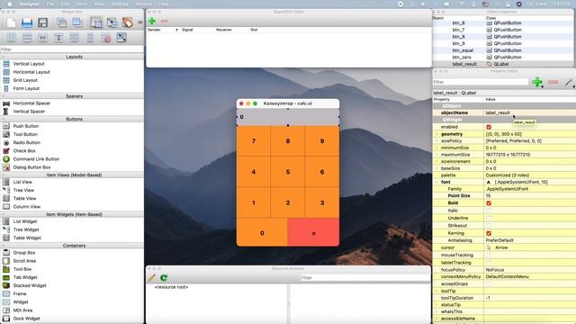Click the Resource Browser filter field
576x324 pixels.
365,278
